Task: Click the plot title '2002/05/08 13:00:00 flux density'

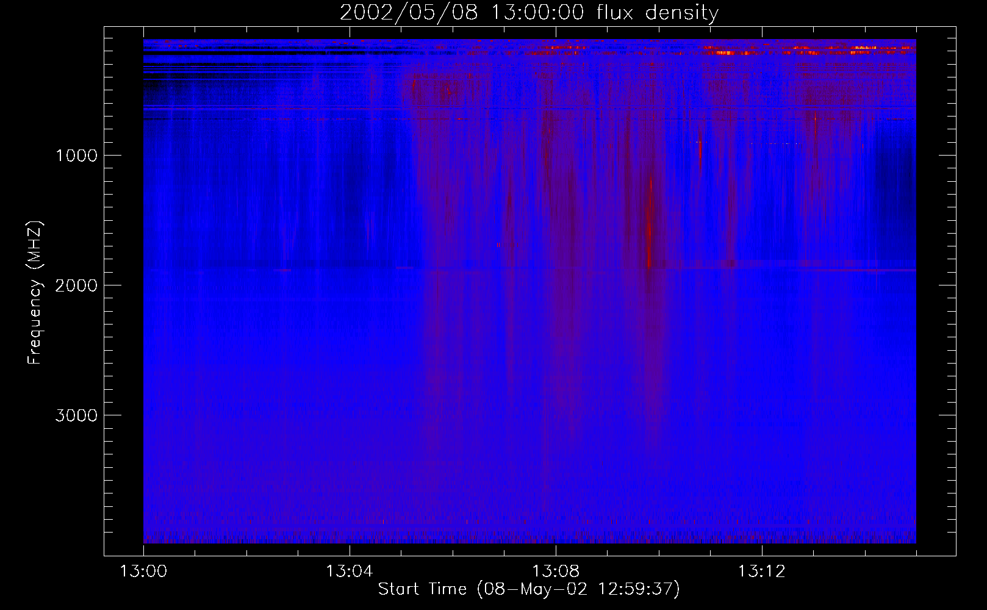Action: (529, 13)
